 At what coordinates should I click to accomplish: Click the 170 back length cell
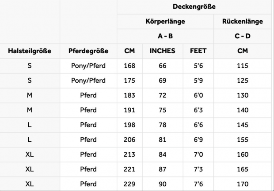243,184
